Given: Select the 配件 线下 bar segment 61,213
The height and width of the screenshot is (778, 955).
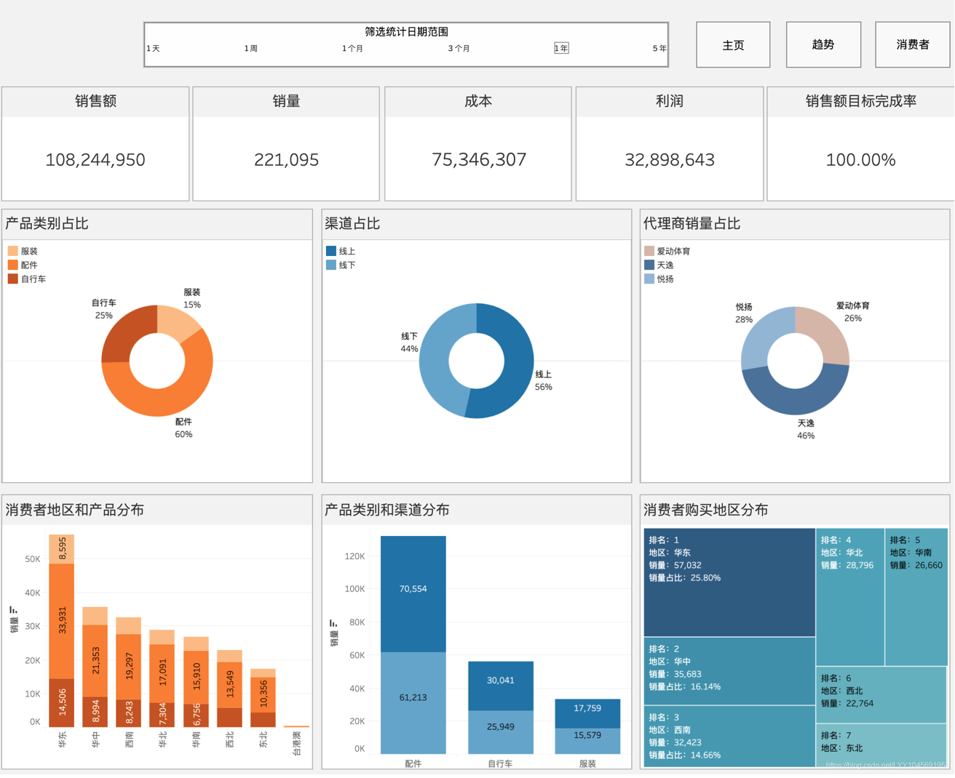Looking at the screenshot, I should [x=413, y=702].
